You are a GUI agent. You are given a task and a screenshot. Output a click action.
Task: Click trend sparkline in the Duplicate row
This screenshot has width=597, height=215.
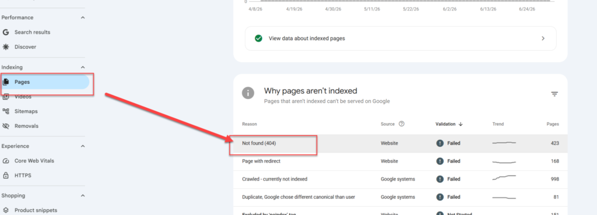point(504,198)
